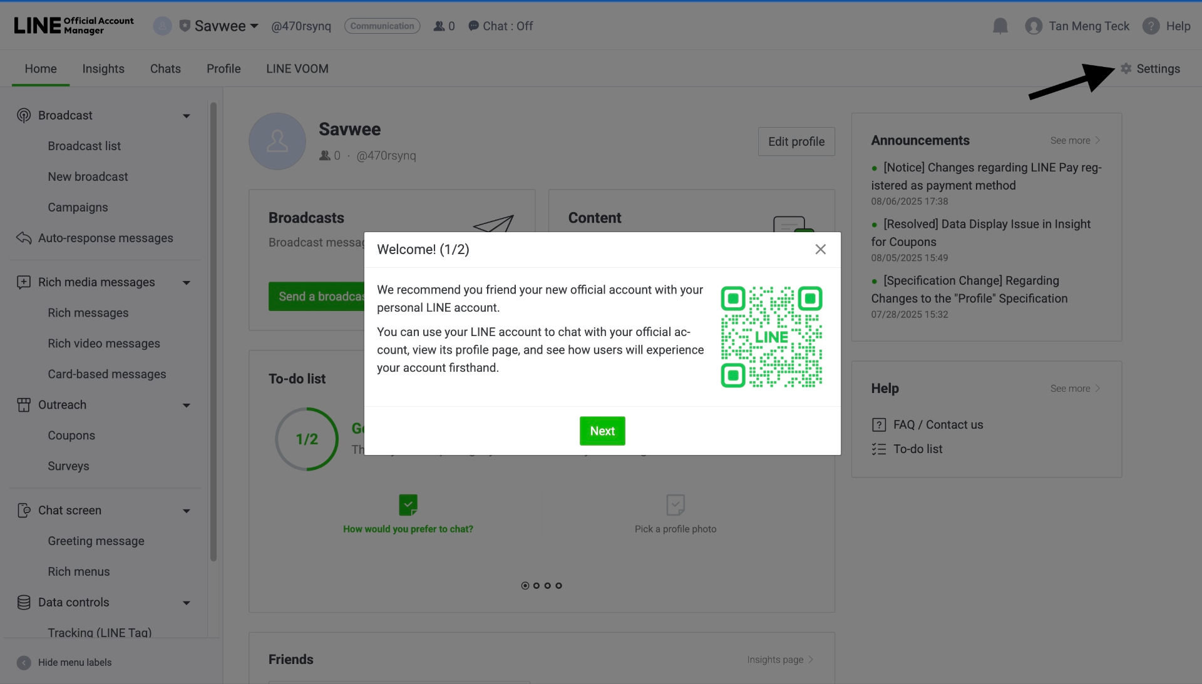Click the @470rsynq ID in header
This screenshot has width=1202, height=684.
coord(301,26)
